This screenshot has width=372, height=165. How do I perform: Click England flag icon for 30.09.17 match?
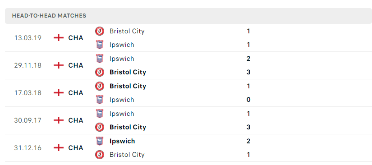[x=59, y=120]
